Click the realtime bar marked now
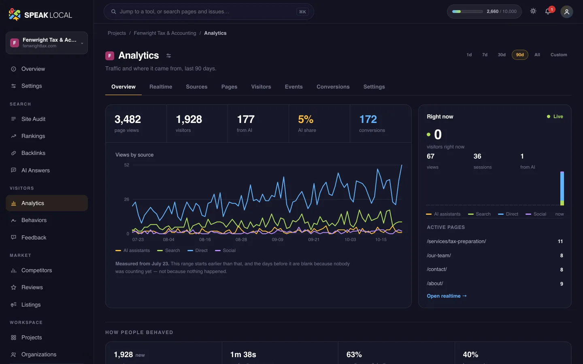 point(562,188)
